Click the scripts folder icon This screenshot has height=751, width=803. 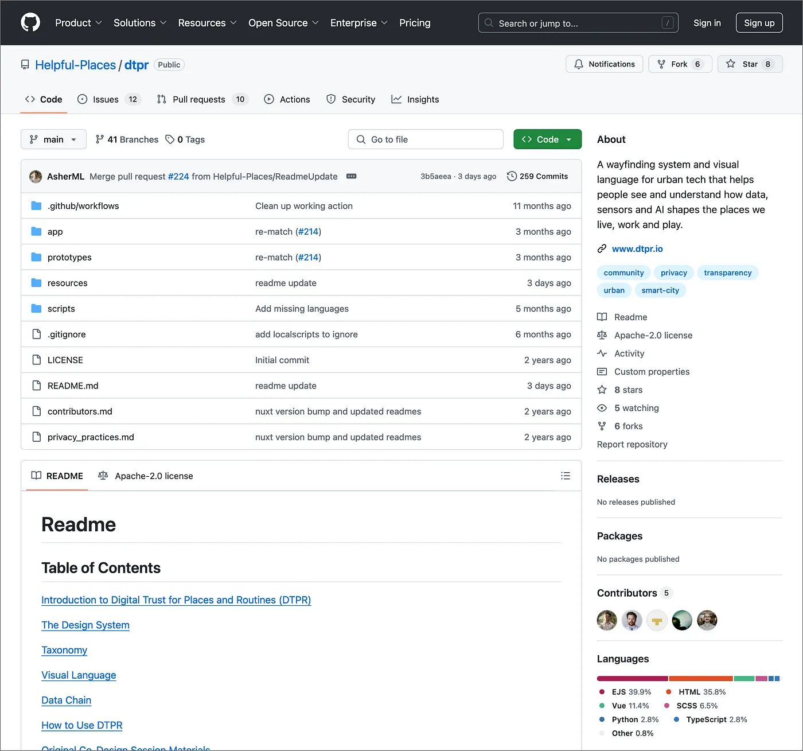[37, 309]
